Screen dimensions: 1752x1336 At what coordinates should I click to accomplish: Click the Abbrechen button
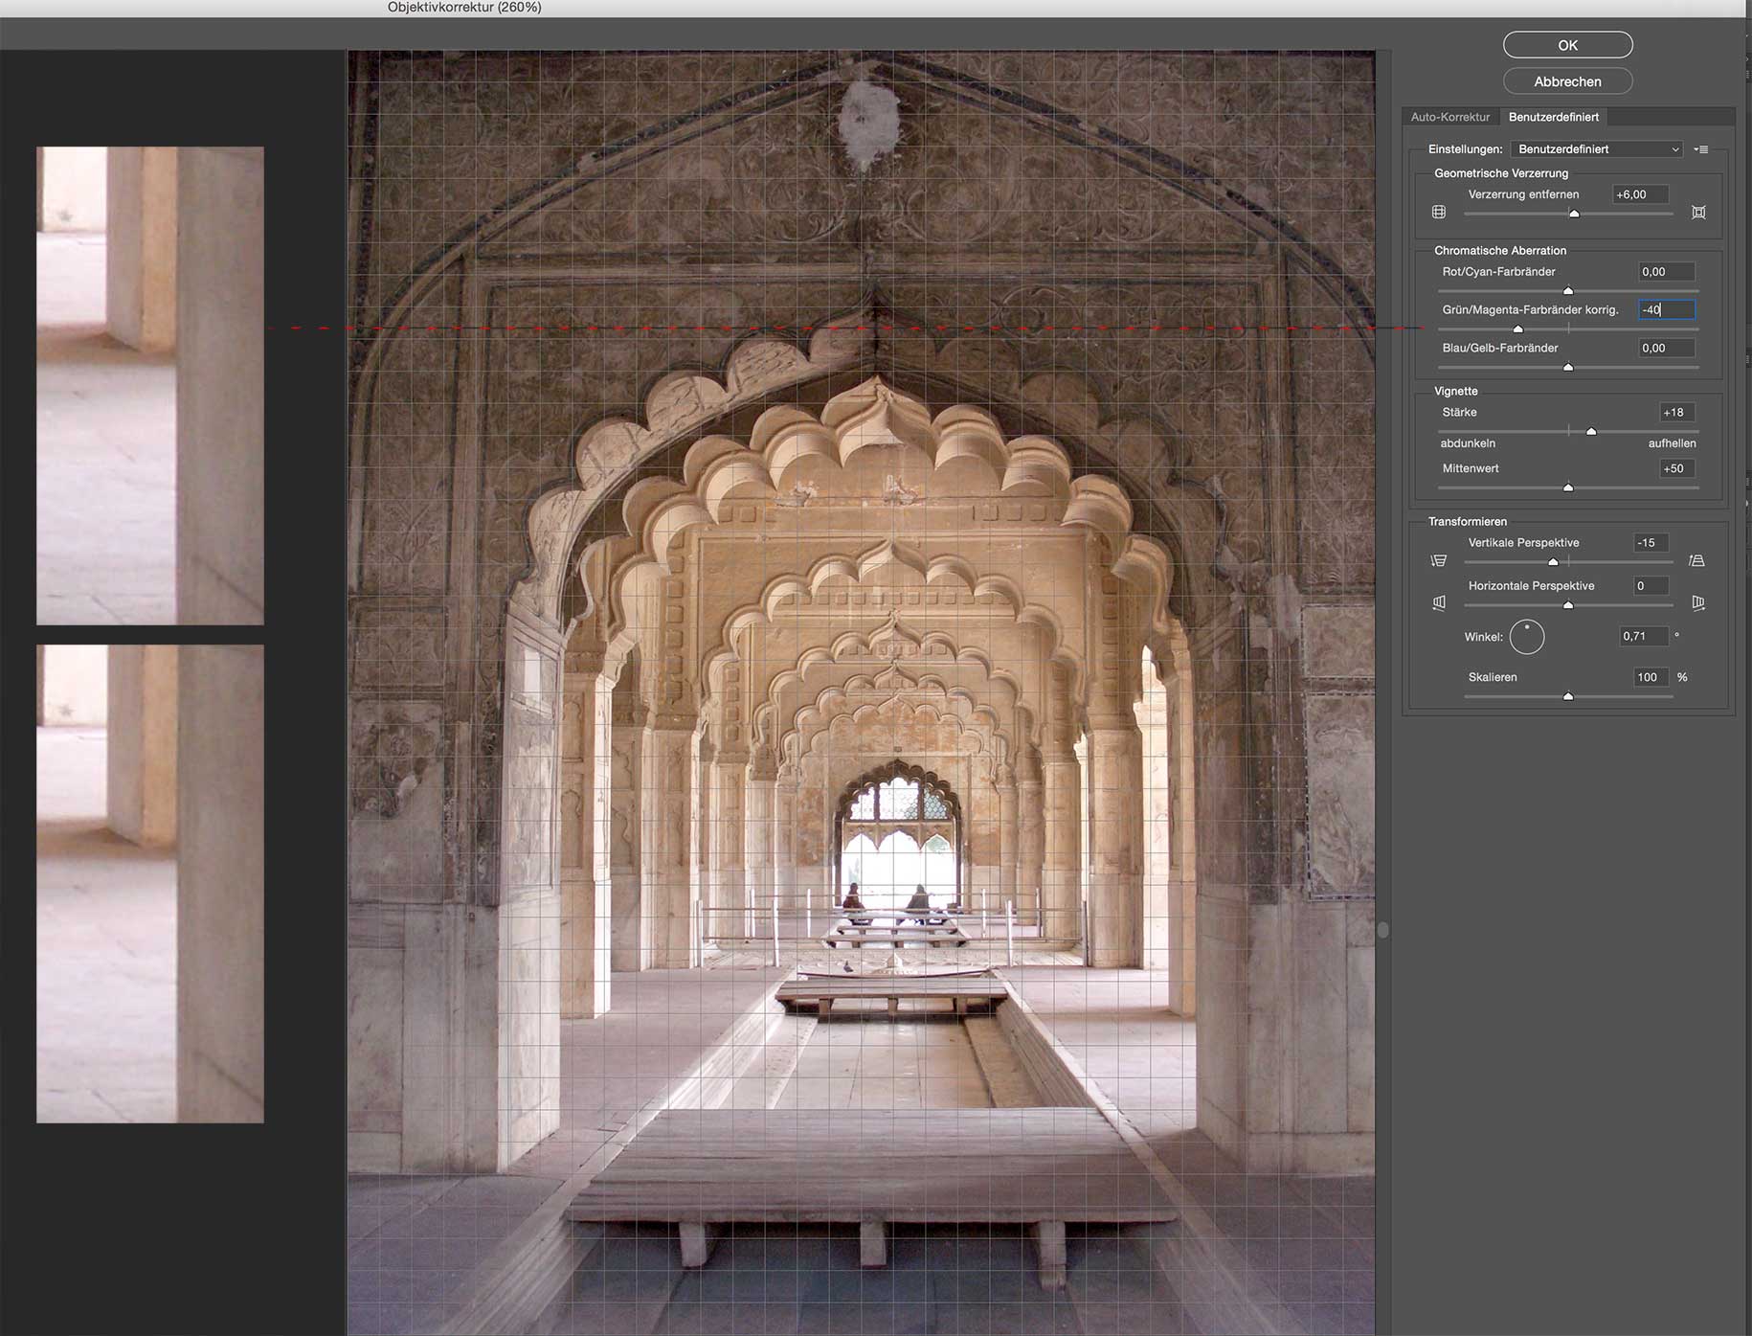point(1567,81)
